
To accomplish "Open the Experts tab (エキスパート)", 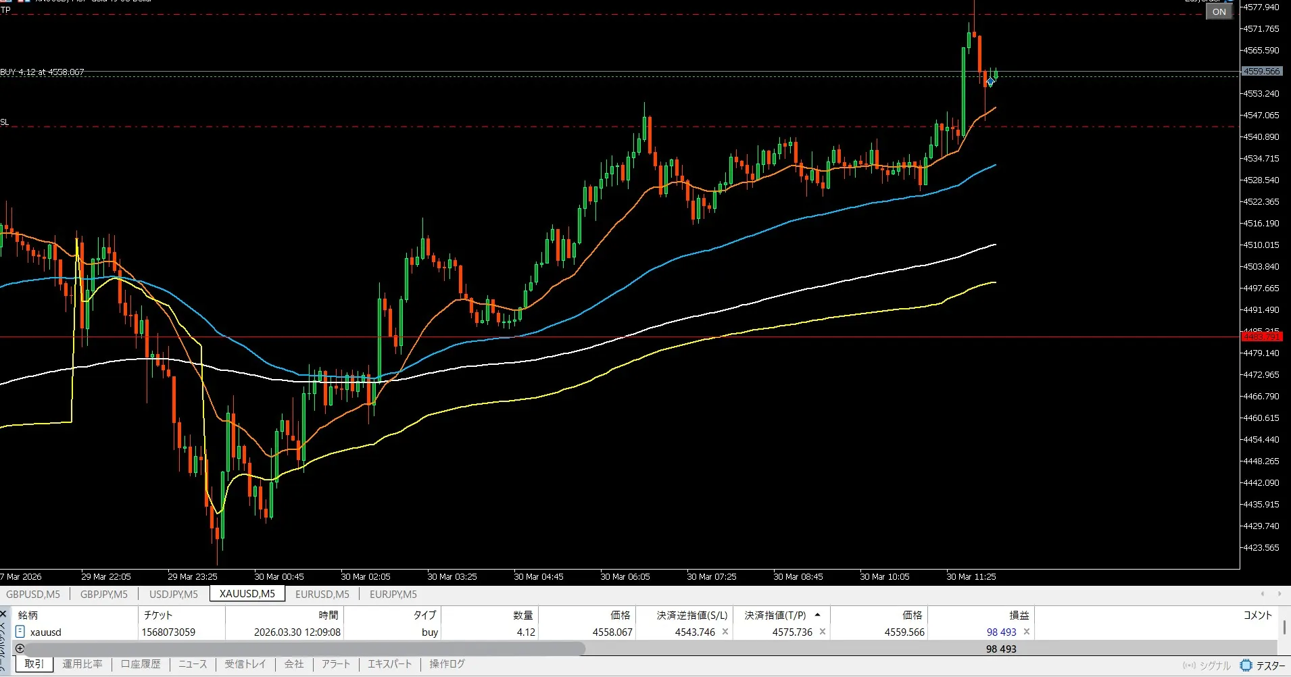I will point(389,664).
